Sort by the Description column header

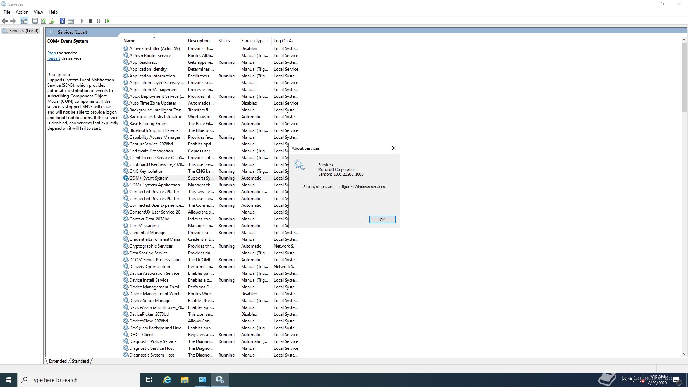201,41
